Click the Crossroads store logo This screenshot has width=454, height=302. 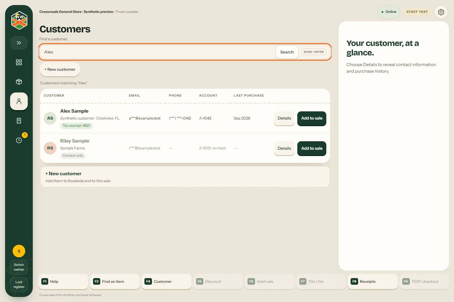point(19,20)
